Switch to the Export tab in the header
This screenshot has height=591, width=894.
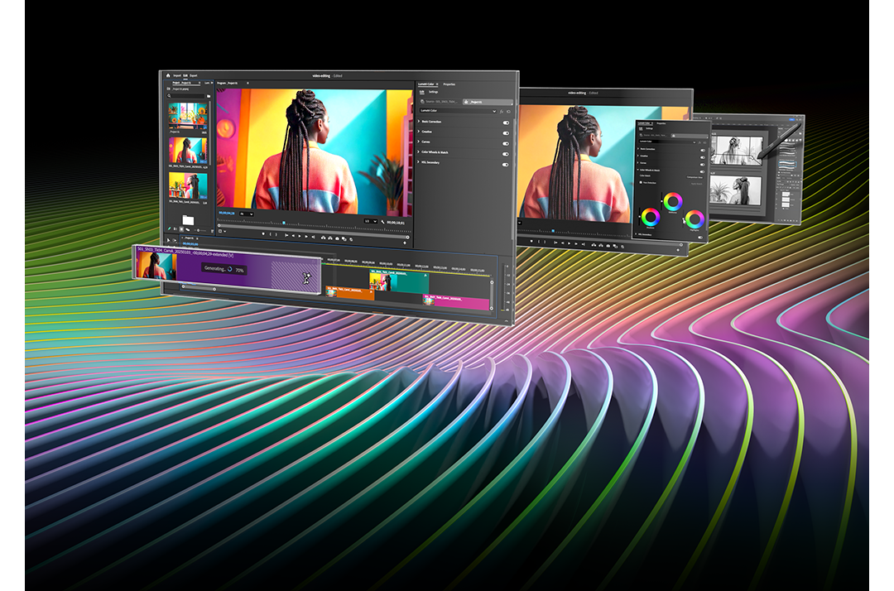(x=193, y=75)
